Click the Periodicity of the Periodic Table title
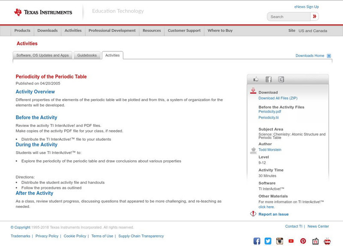The height and width of the screenshot is (246, 343). (51, 77)
